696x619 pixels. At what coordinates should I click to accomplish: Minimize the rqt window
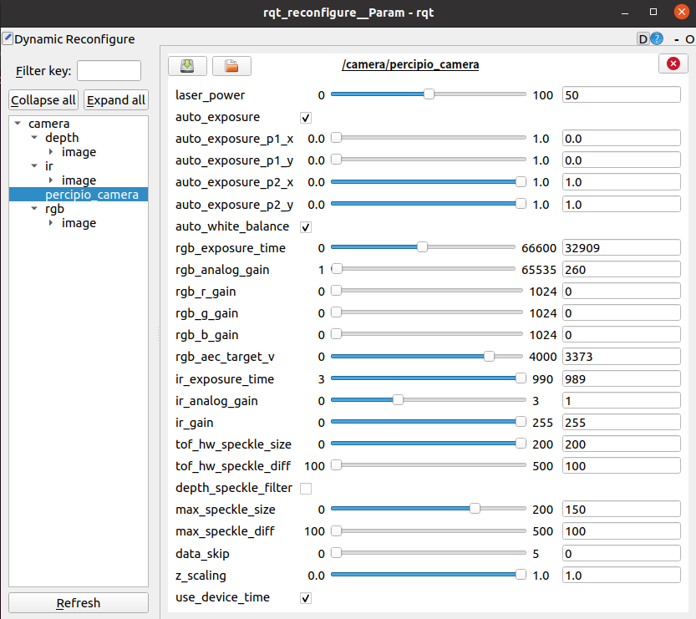[625, 12]
